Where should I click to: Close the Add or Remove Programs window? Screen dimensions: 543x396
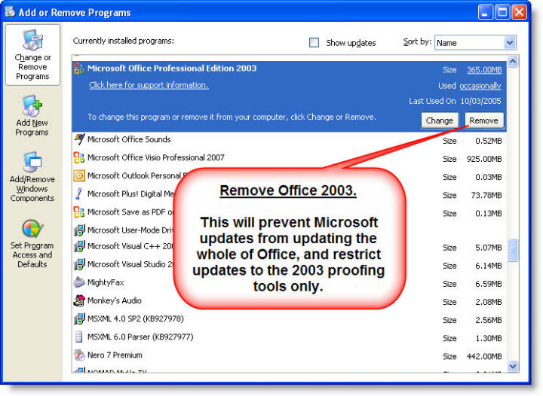[x=519, y=12]
